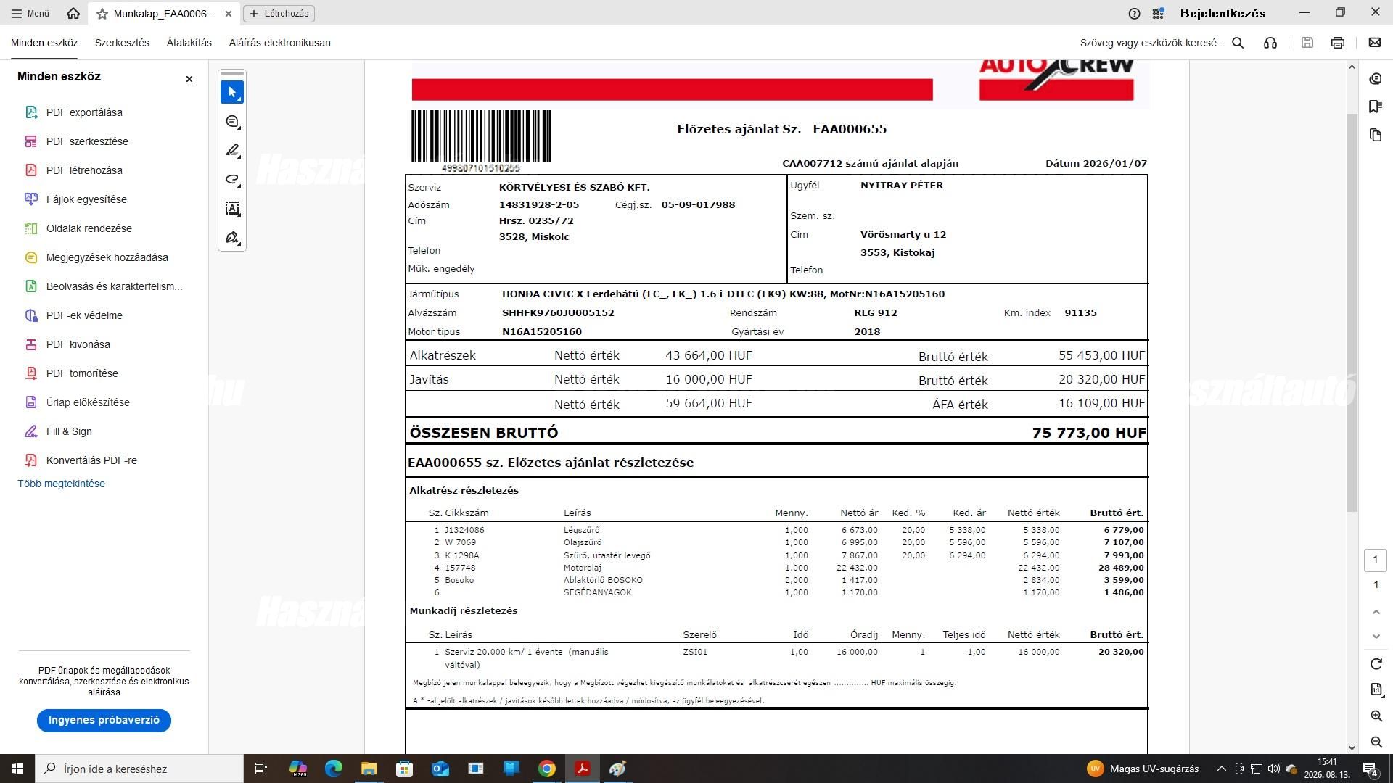Open Google Chrome from taskbar
Viewport: 1393px width, 783px height.
[x=547, y=768]
